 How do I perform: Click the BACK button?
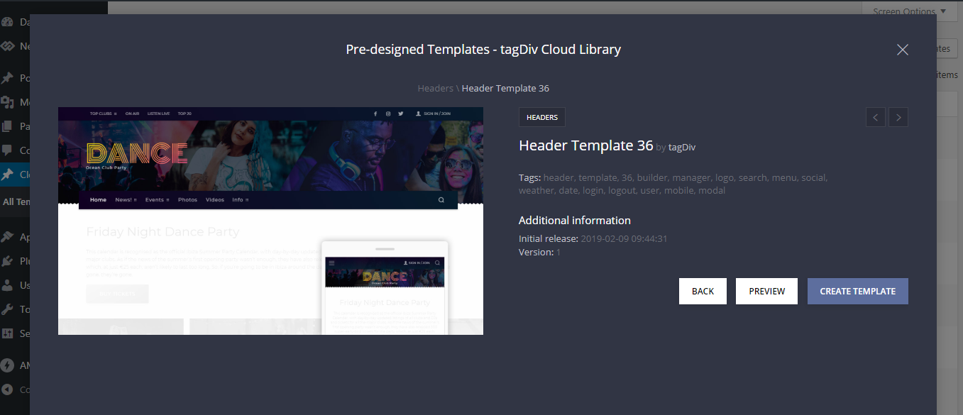click(x=703, y=291)
